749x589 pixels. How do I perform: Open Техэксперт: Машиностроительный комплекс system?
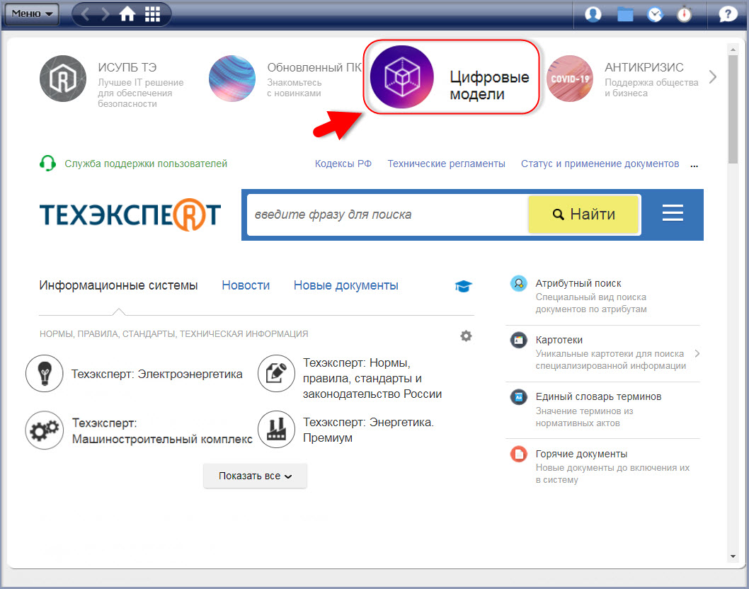[x=162, y=431]
